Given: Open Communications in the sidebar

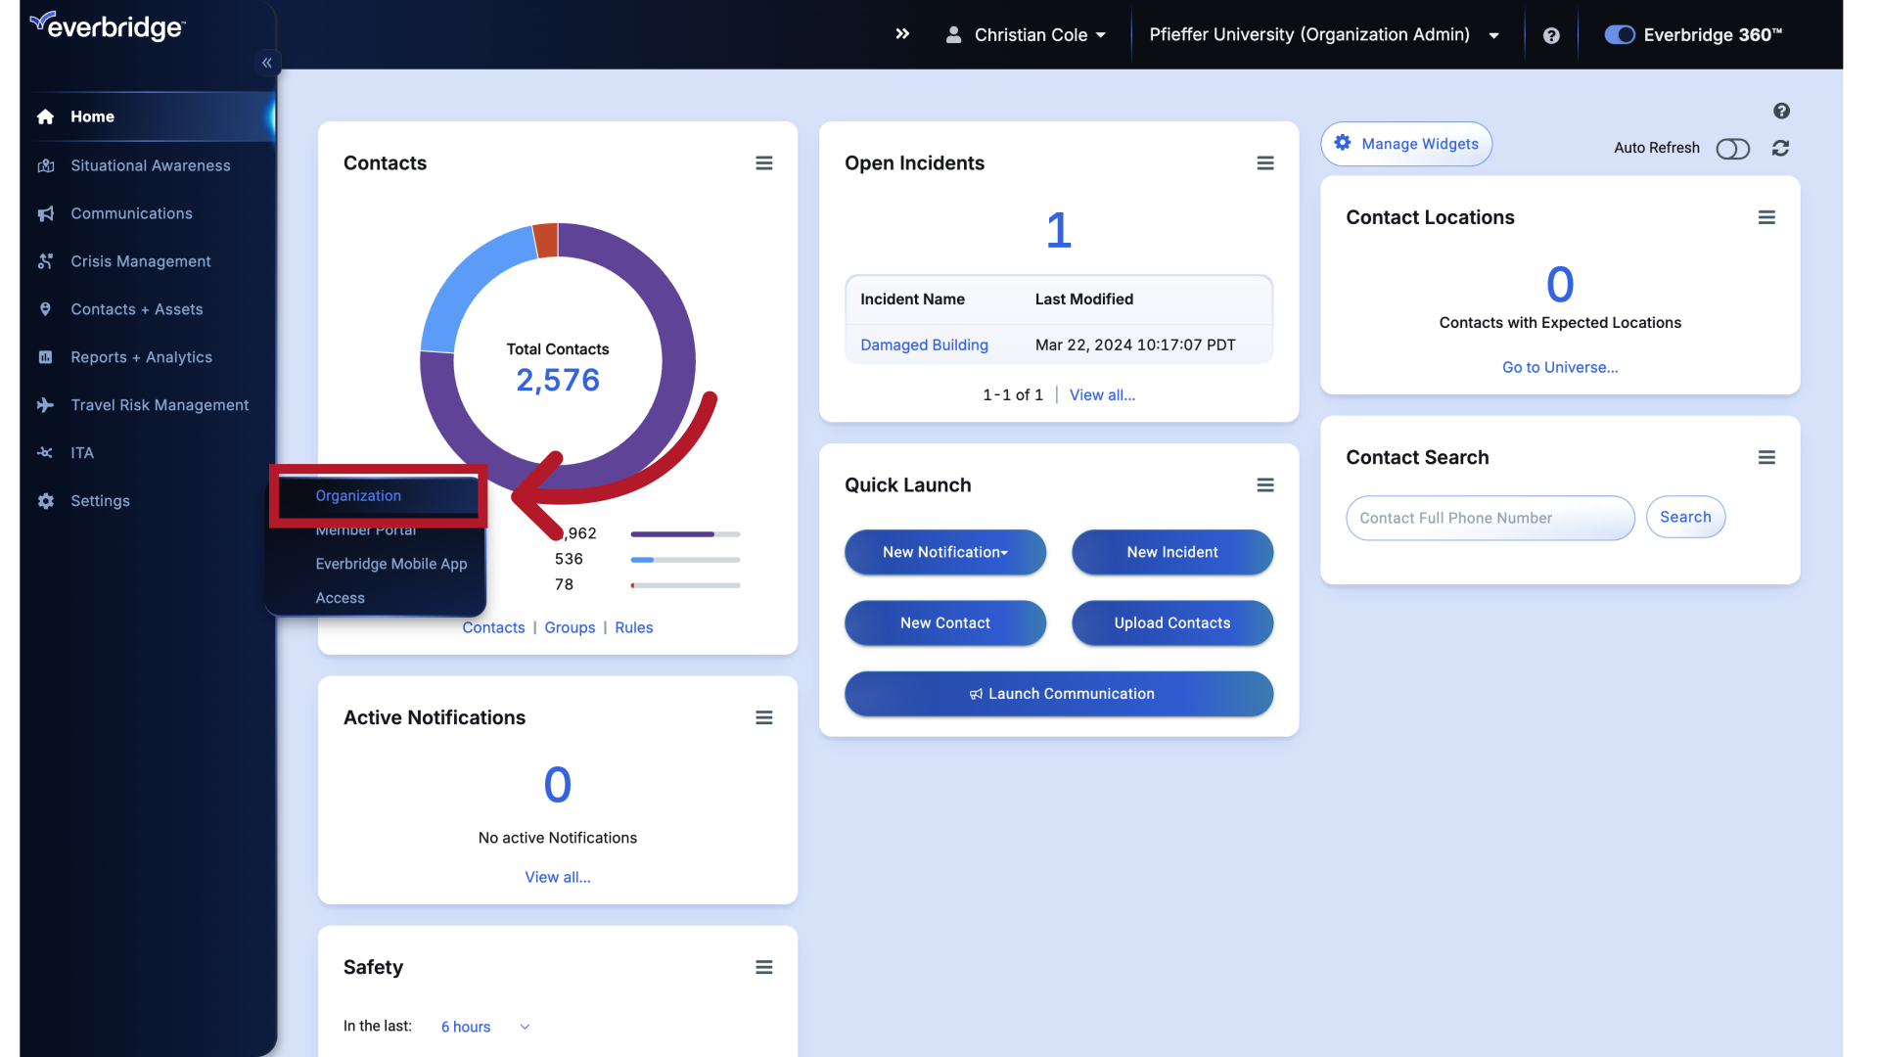Looking at the screenshot, I should pyautogui.click(x=131, y=213).
